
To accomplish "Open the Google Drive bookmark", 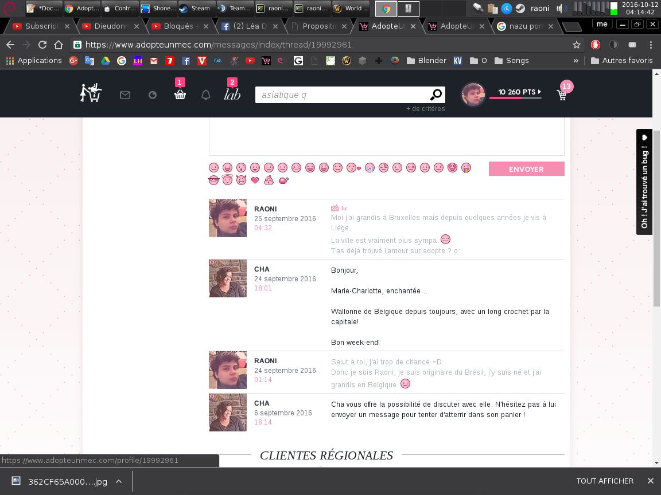I will (106, 61).
